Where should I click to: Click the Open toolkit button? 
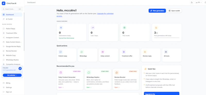tap(174, 11)
